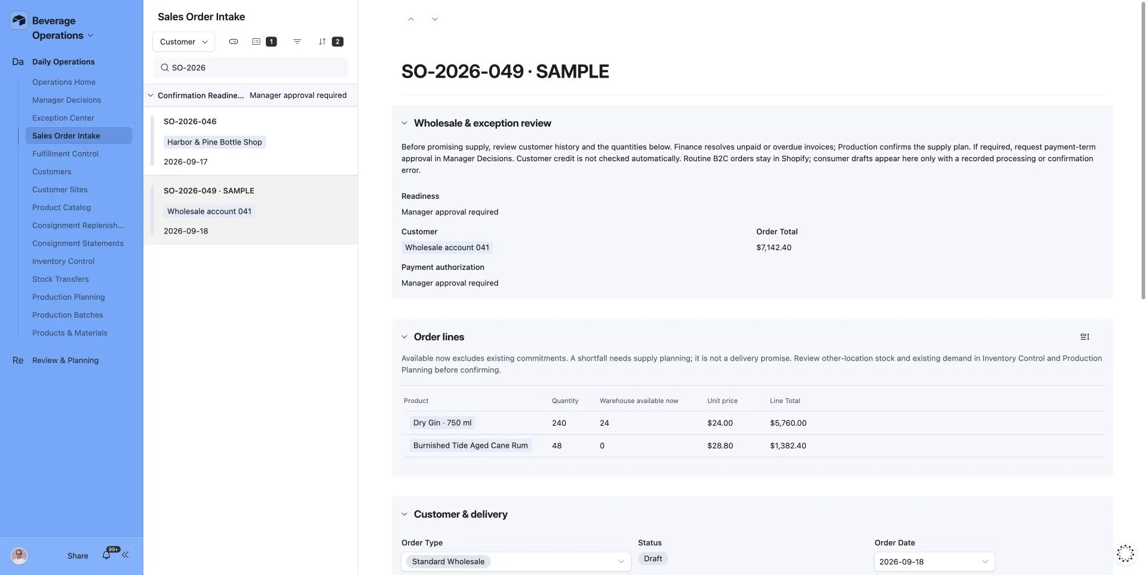Collapse the Order lines section

point(404,337)
